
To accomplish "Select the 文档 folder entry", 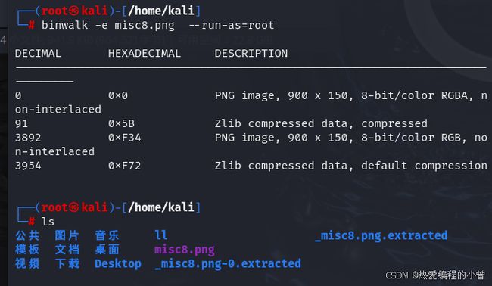I will click(67, 250).
